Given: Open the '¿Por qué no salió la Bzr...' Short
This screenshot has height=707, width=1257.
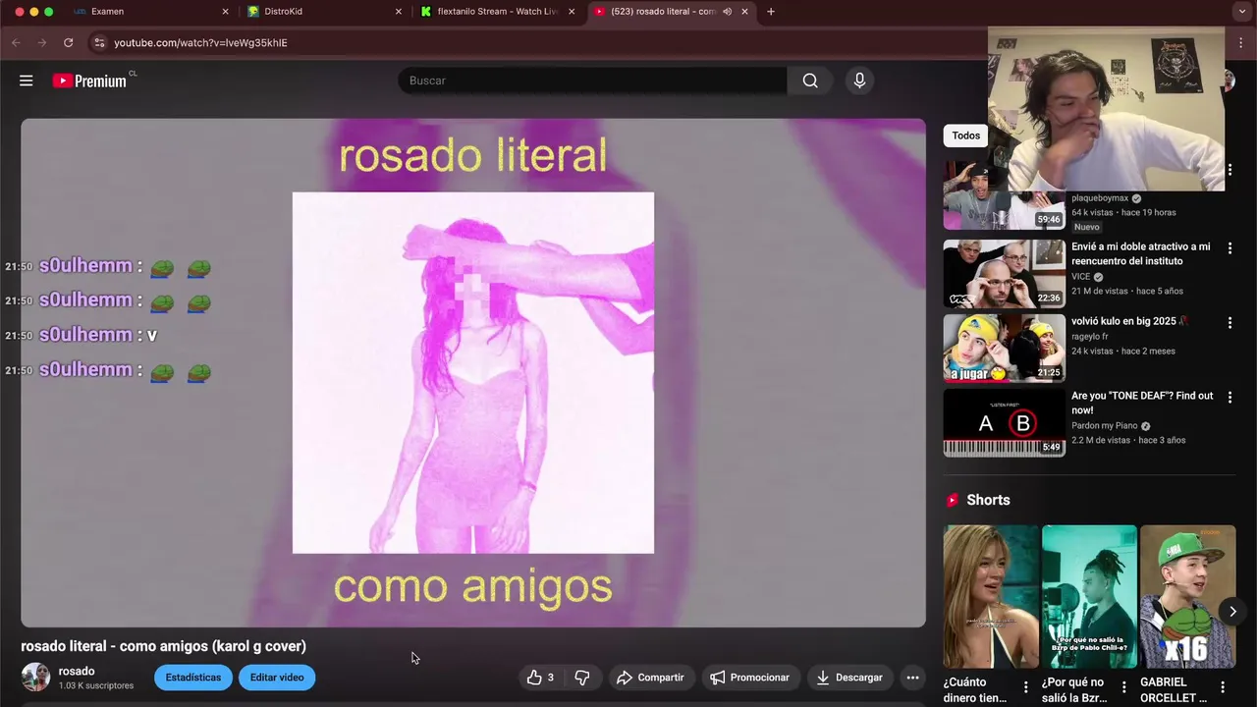Looking at the screenshot, I should 1089,596.
